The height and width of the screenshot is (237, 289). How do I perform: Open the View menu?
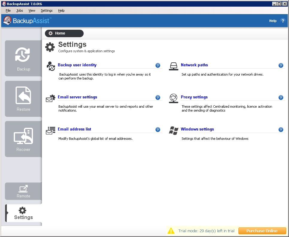coord(32,10)
